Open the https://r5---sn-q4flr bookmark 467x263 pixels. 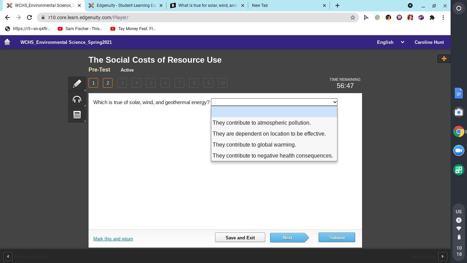(28, 29)
